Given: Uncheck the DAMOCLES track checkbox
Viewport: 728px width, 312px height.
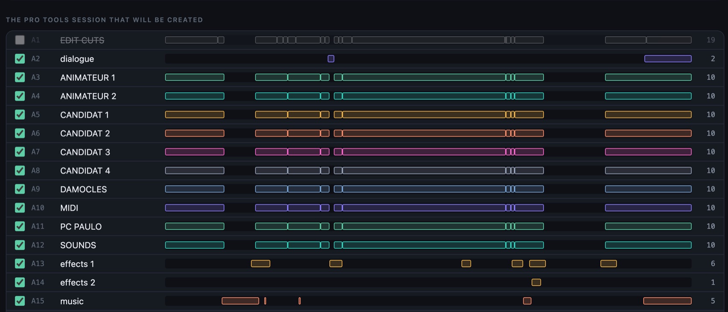Looking at the screenshot, I should pyautogui.click(x=20, y=189).
